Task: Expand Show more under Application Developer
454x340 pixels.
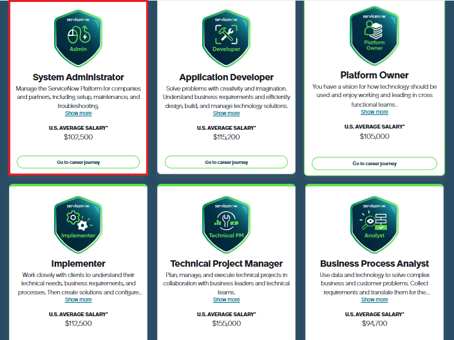Action: (x=226, y=114)
